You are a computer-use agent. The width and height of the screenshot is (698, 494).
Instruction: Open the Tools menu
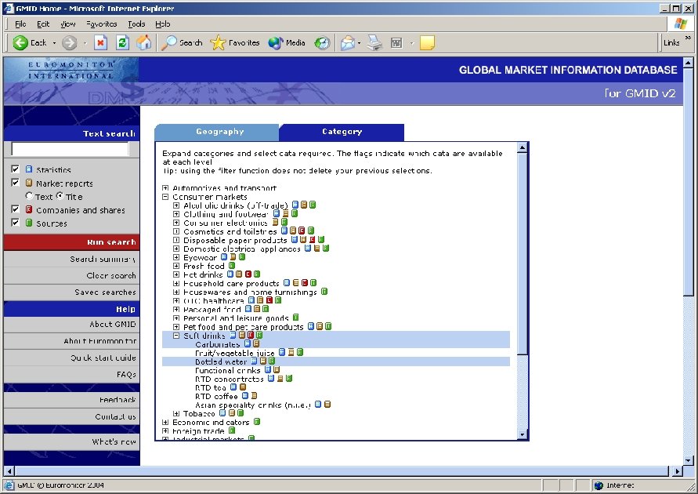[136, 24]
